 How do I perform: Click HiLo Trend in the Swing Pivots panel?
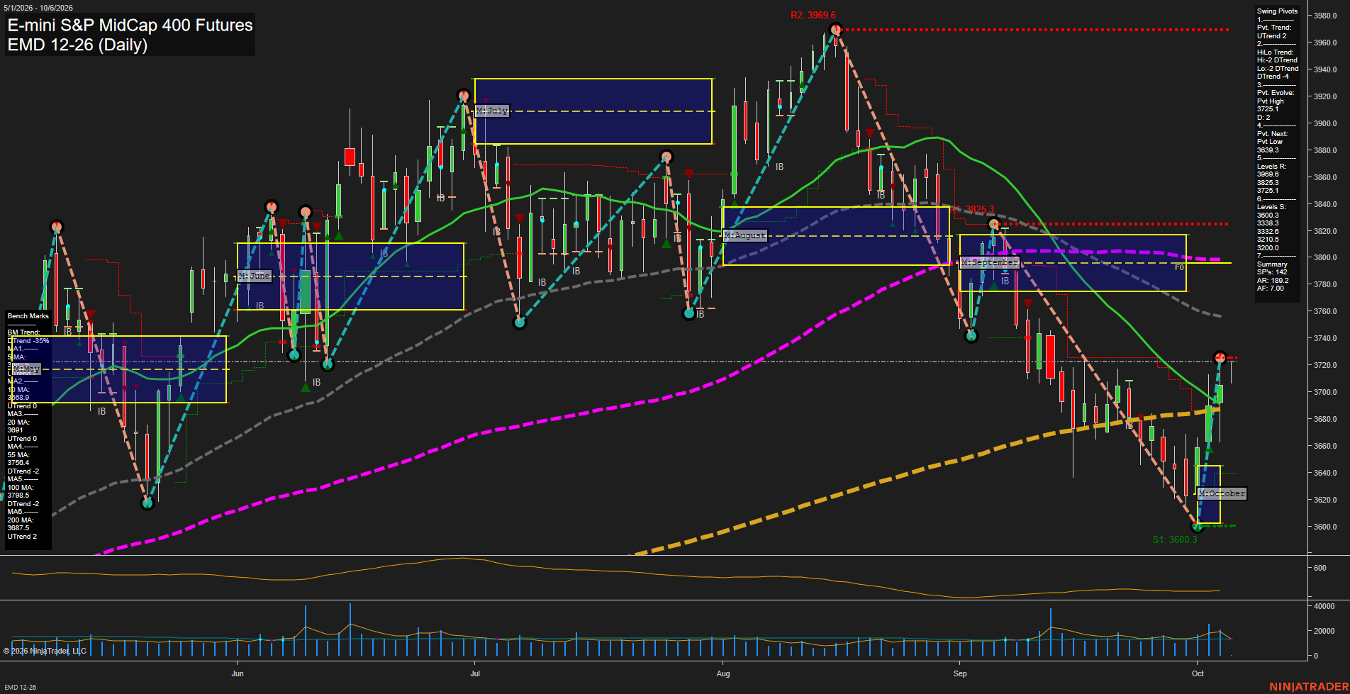[x=1276, y=52]
